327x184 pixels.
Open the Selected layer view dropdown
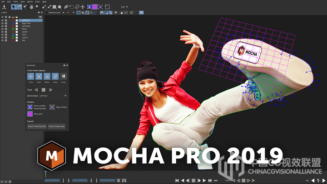click(x=55, y=13)
